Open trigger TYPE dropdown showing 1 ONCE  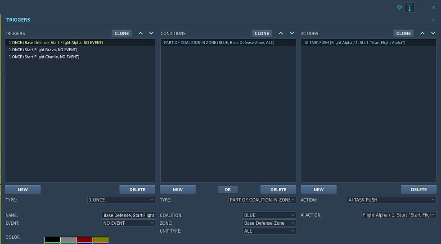(121, 200)
